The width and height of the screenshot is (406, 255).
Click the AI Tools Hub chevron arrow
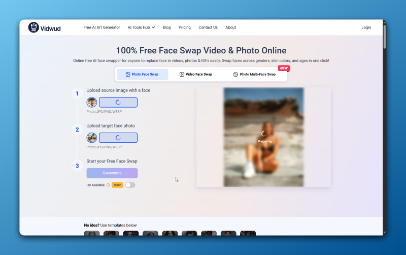153,27
